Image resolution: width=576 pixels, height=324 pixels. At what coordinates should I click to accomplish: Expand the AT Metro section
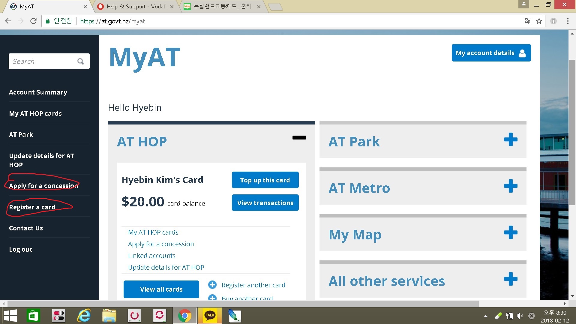click(510, 186)
